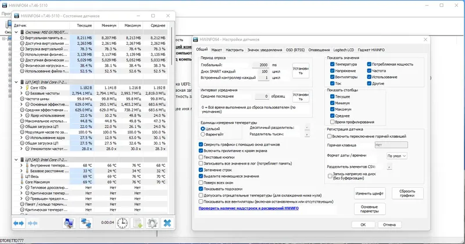
Task: Toggle the Температура checkbox
Action: coord(332,64)
